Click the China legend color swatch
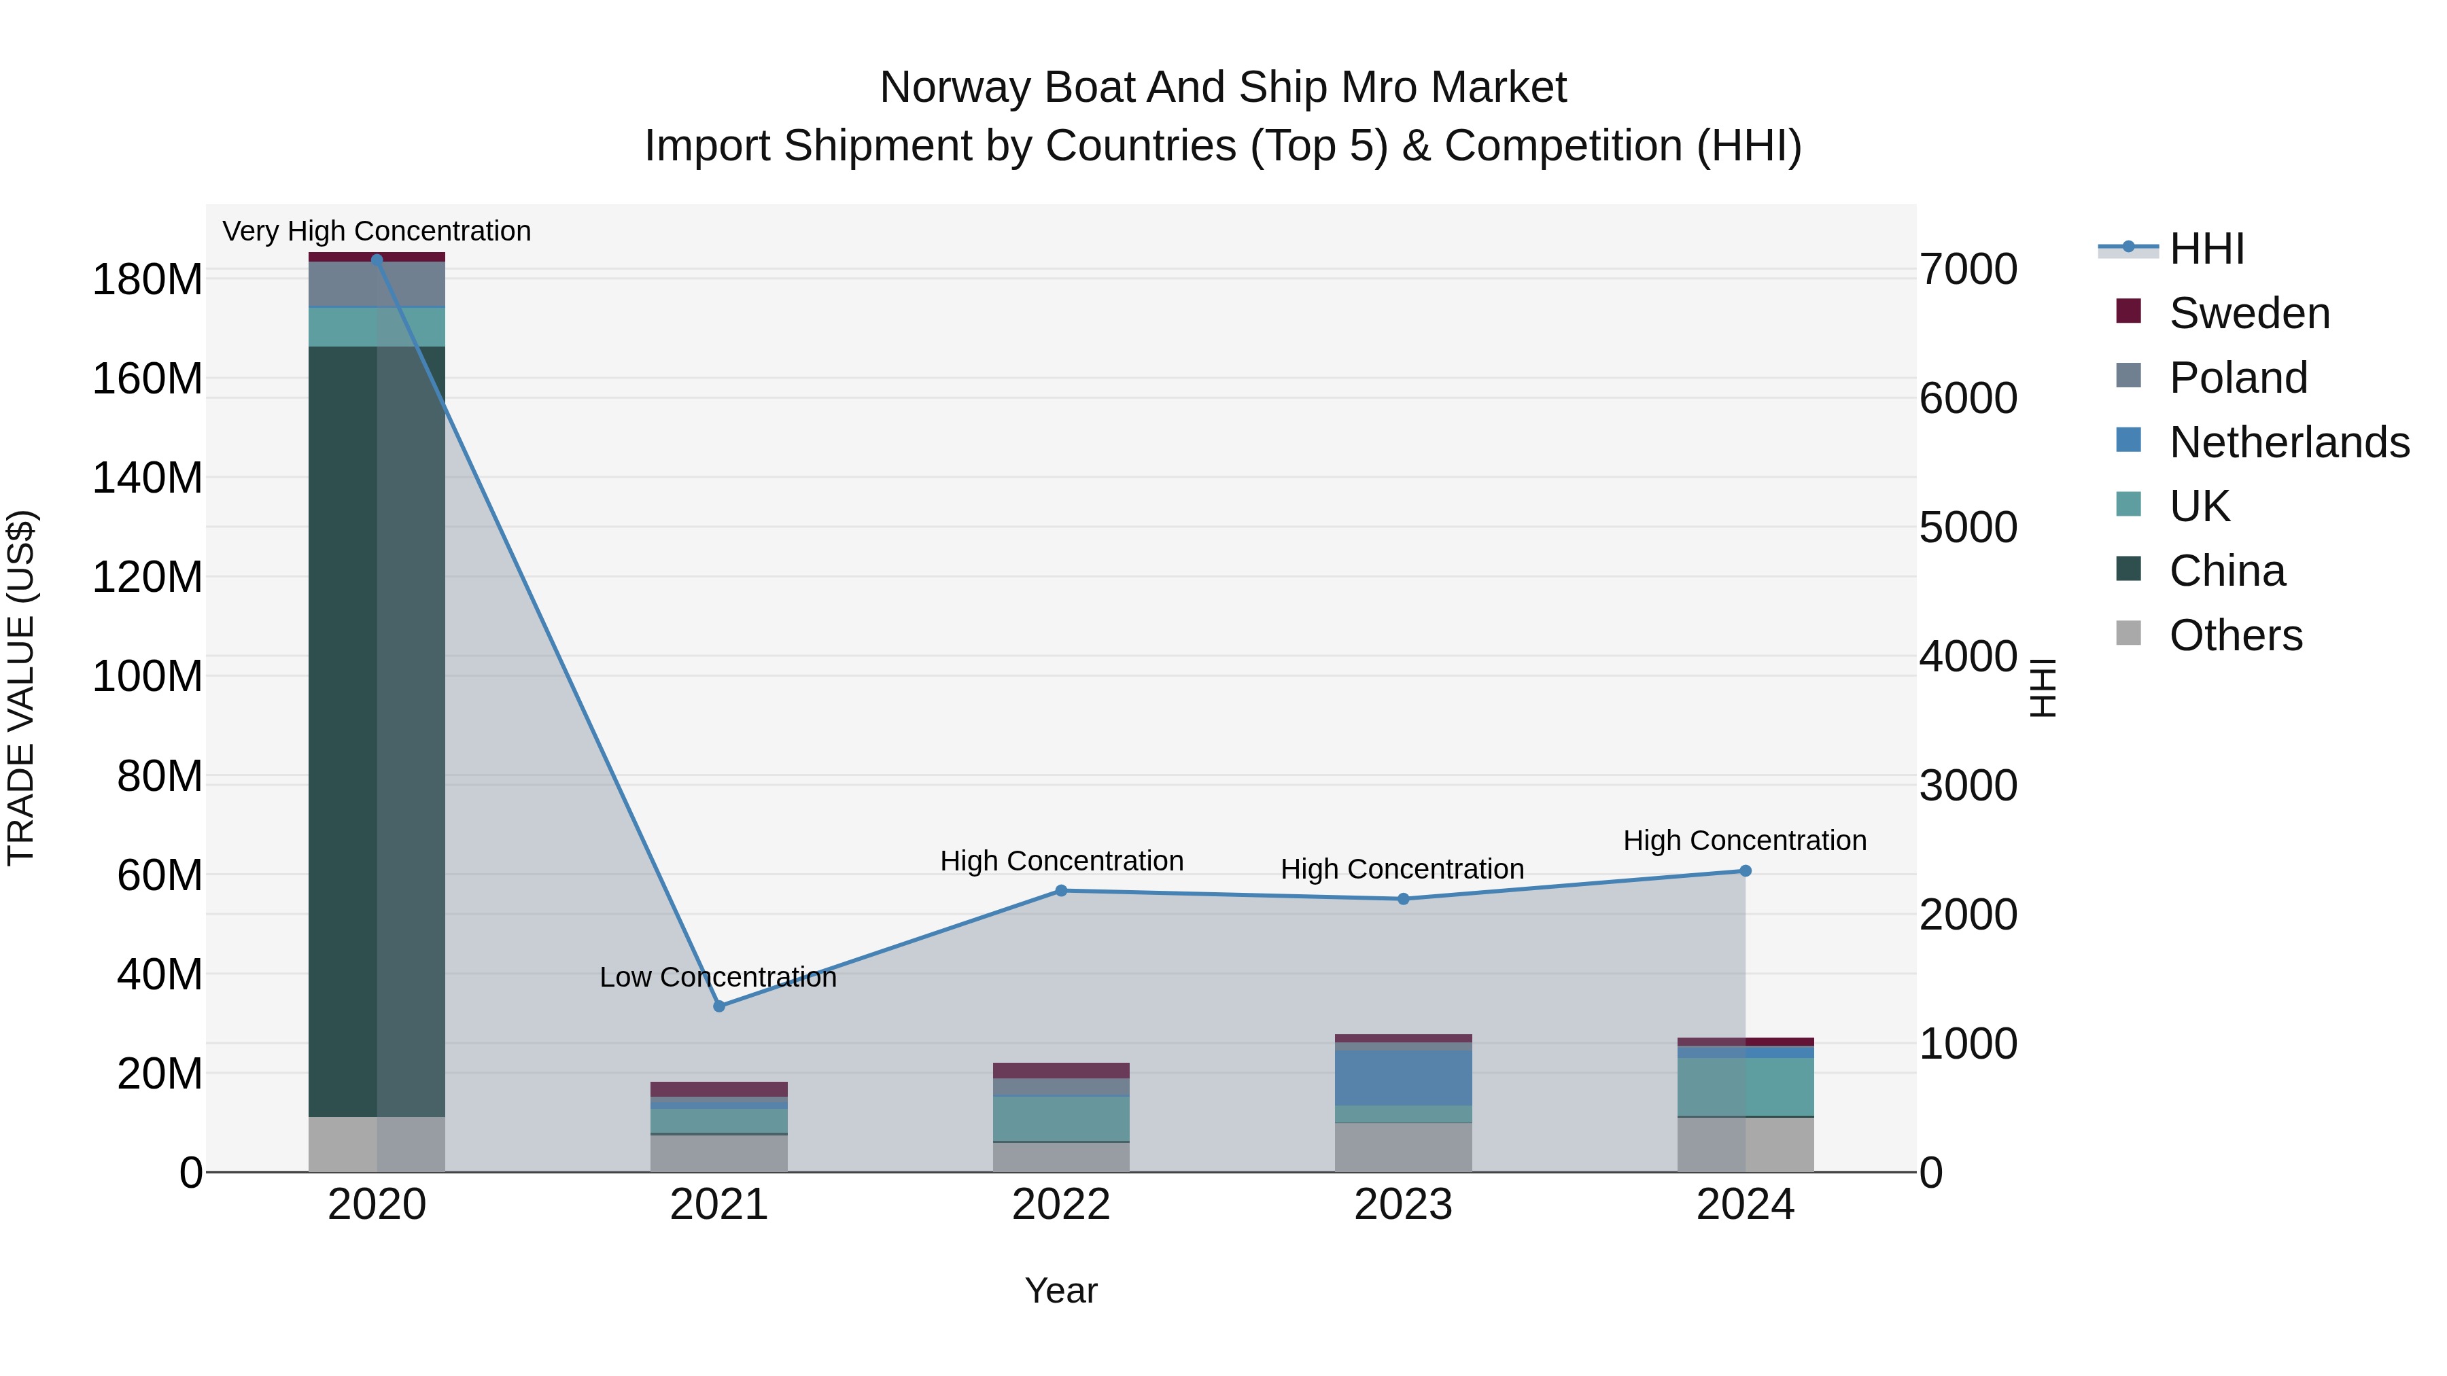Image resolution: width=2447 pixels, height=1376 pixels. pyautogui.click(x=2129, y=570)
